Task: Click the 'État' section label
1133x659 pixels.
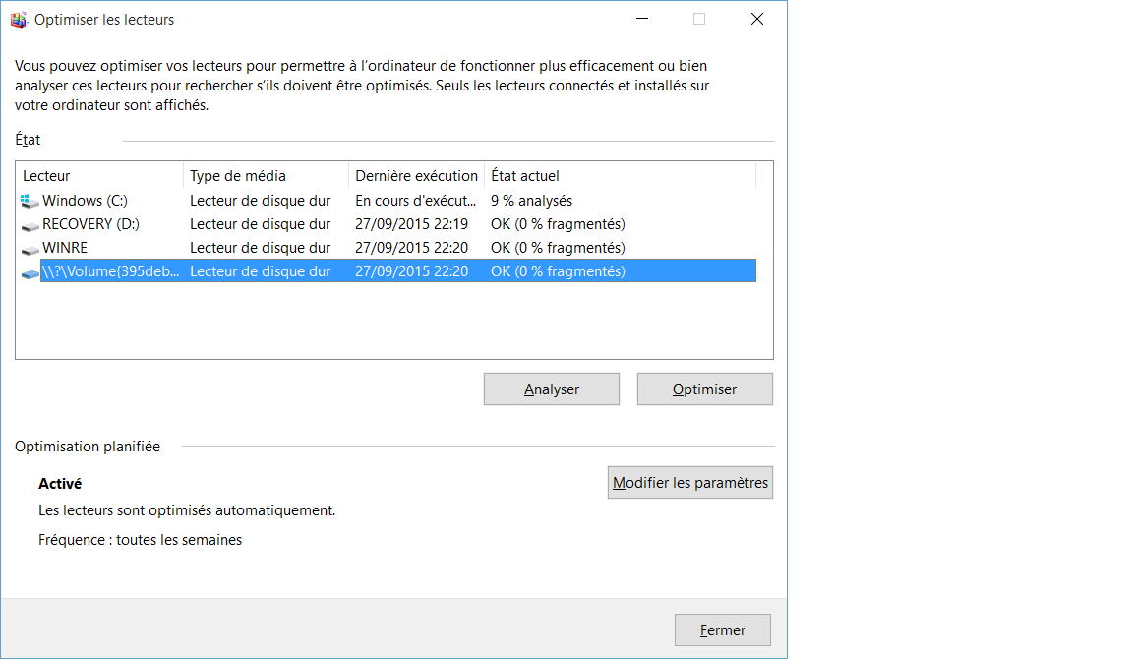Action: pos(28,140)
